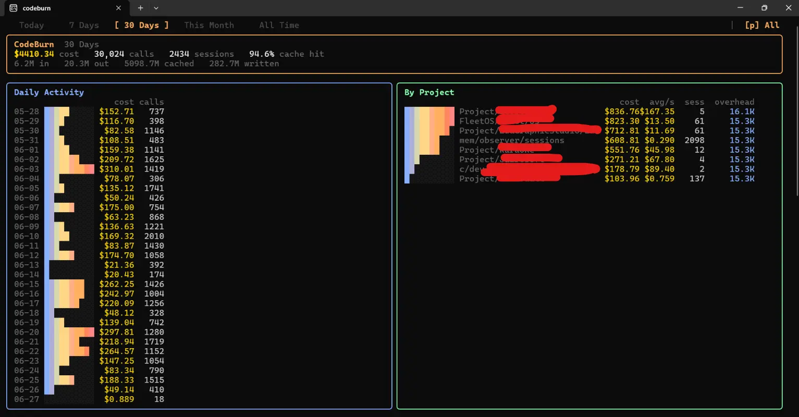
Task: Click the $0.889 cost on 06-27
Action: (119, 399)
